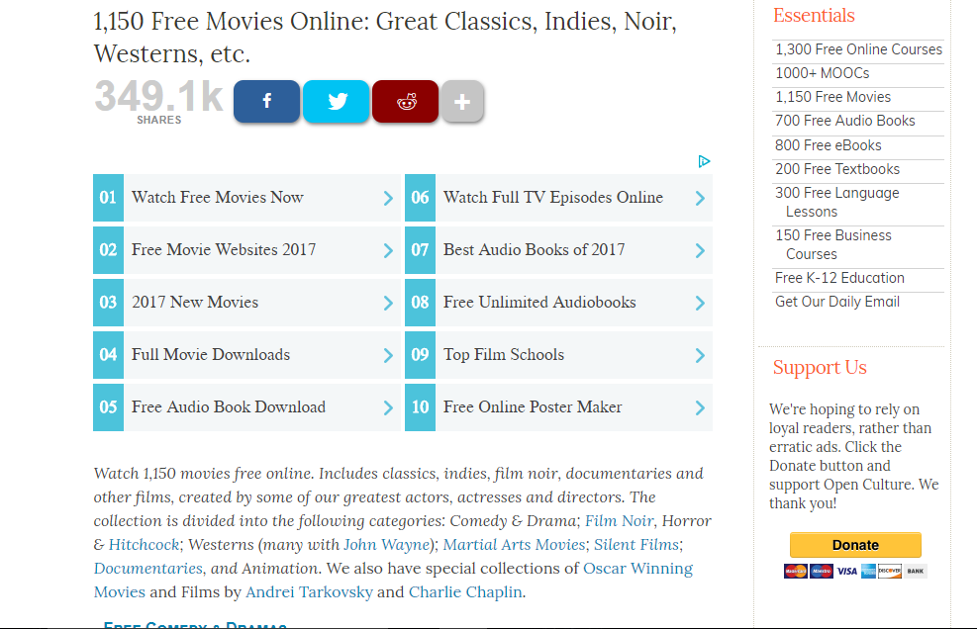Open Get Our Daily Email link
Image resolution: width=977 pixels, height=629 pixels.
pyautogui.click(x=836, y=302)
